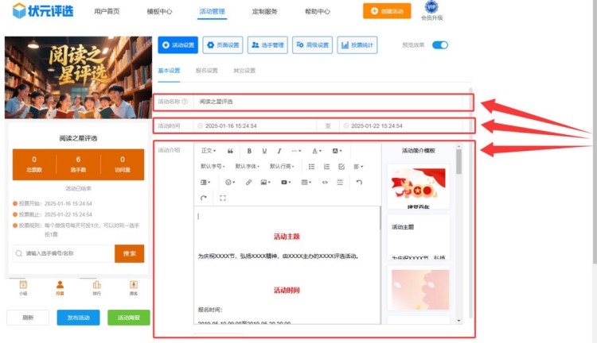Toggle the 预览效果 switch
Image resolution: width=597 pixels, height=343 pixels.
pyautogui.click(x=439, y=45)
